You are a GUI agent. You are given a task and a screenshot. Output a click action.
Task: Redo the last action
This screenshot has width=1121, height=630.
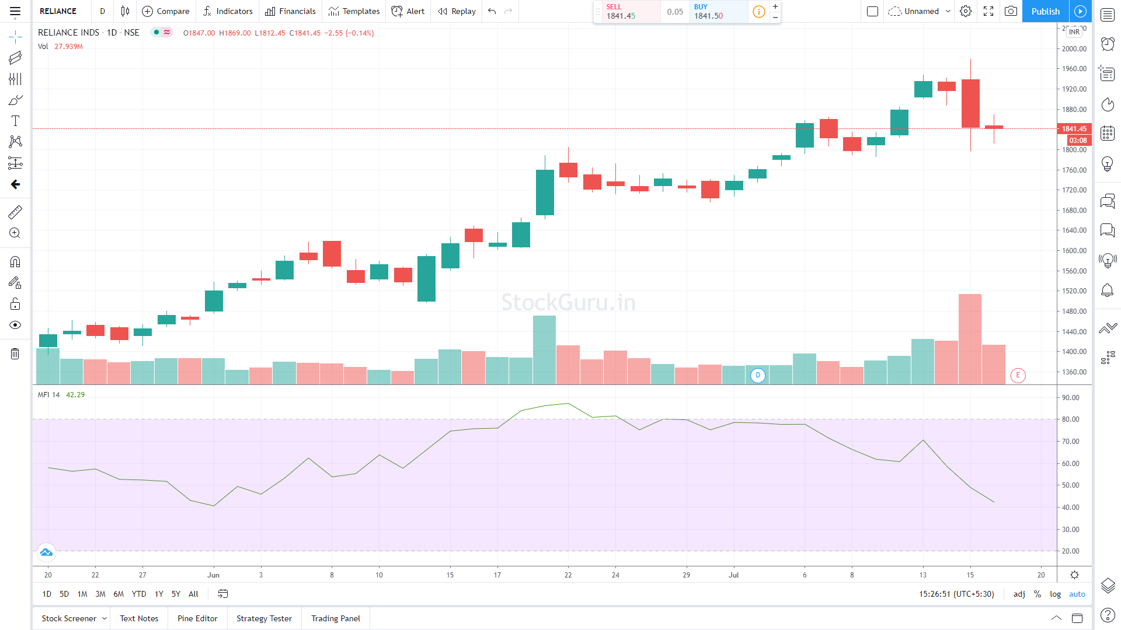coord(509,11)
